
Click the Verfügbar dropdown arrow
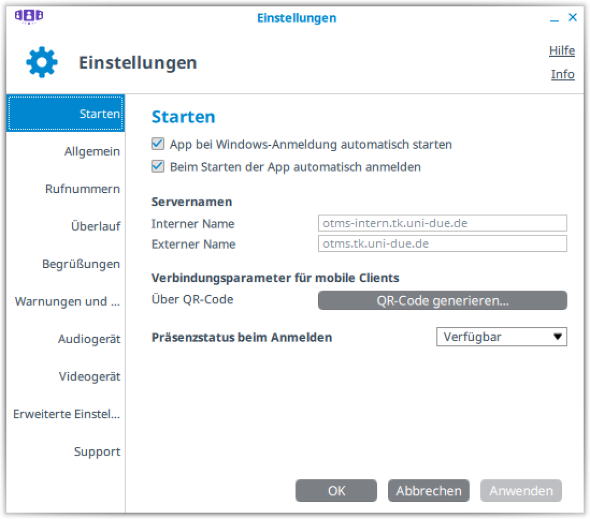557,337
